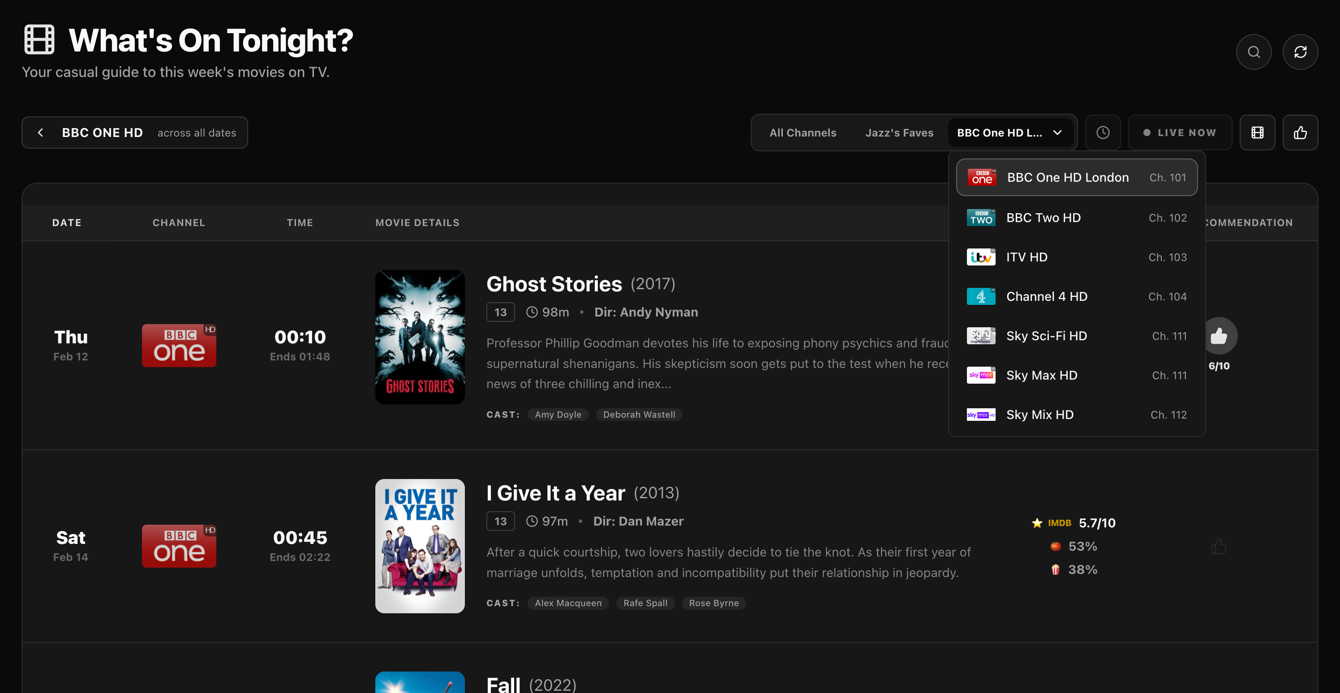Image resolution: width=1340 pixels, height=693 pixels.
Task: Open the clock schedule icon near LIVE NOW
Action: click(1103, 132)
